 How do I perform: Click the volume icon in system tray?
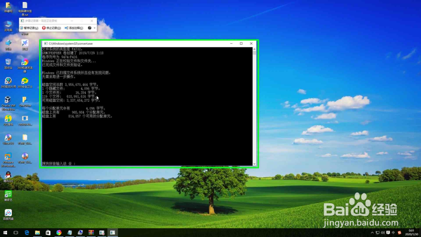click(x=383, y=233)
